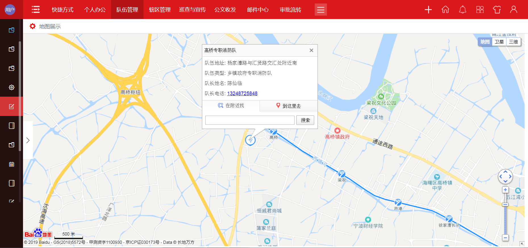Open the 审批流转 menu
528x248 pixels.
290,10
